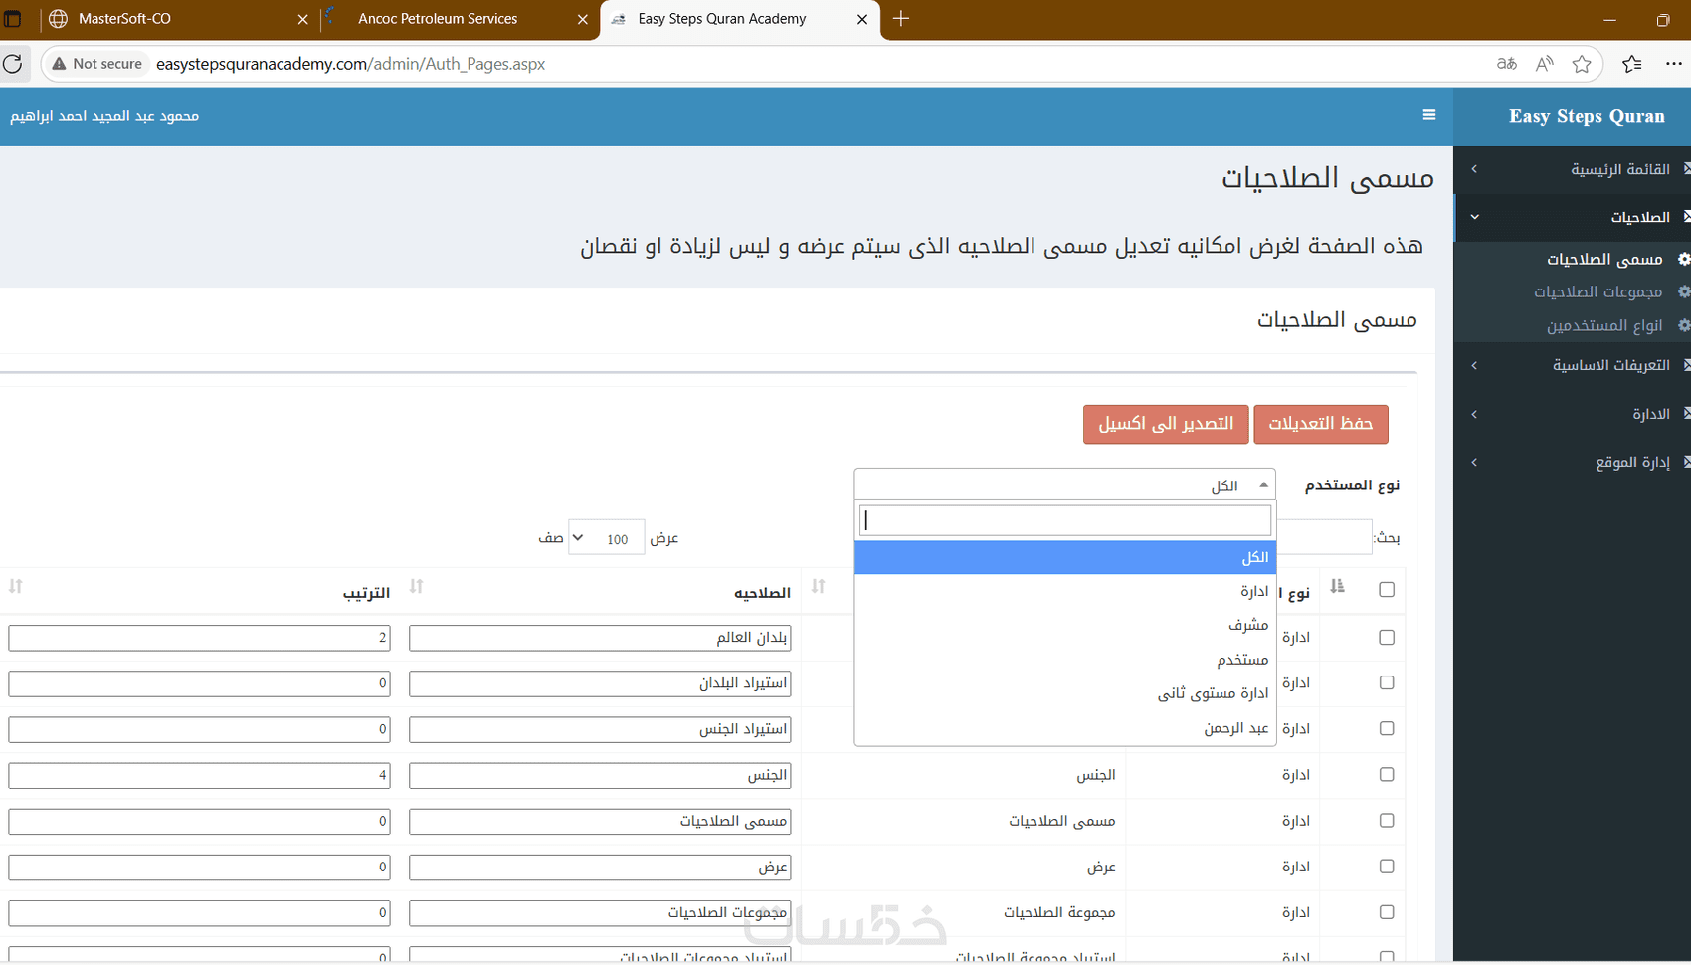Image resolution: width=1691 pixels, height=965 pixels.
Task: Tick the checkbox in the مسمى الصلاحيات table row
Action: pyautogui.click(x=1387, y=821)
